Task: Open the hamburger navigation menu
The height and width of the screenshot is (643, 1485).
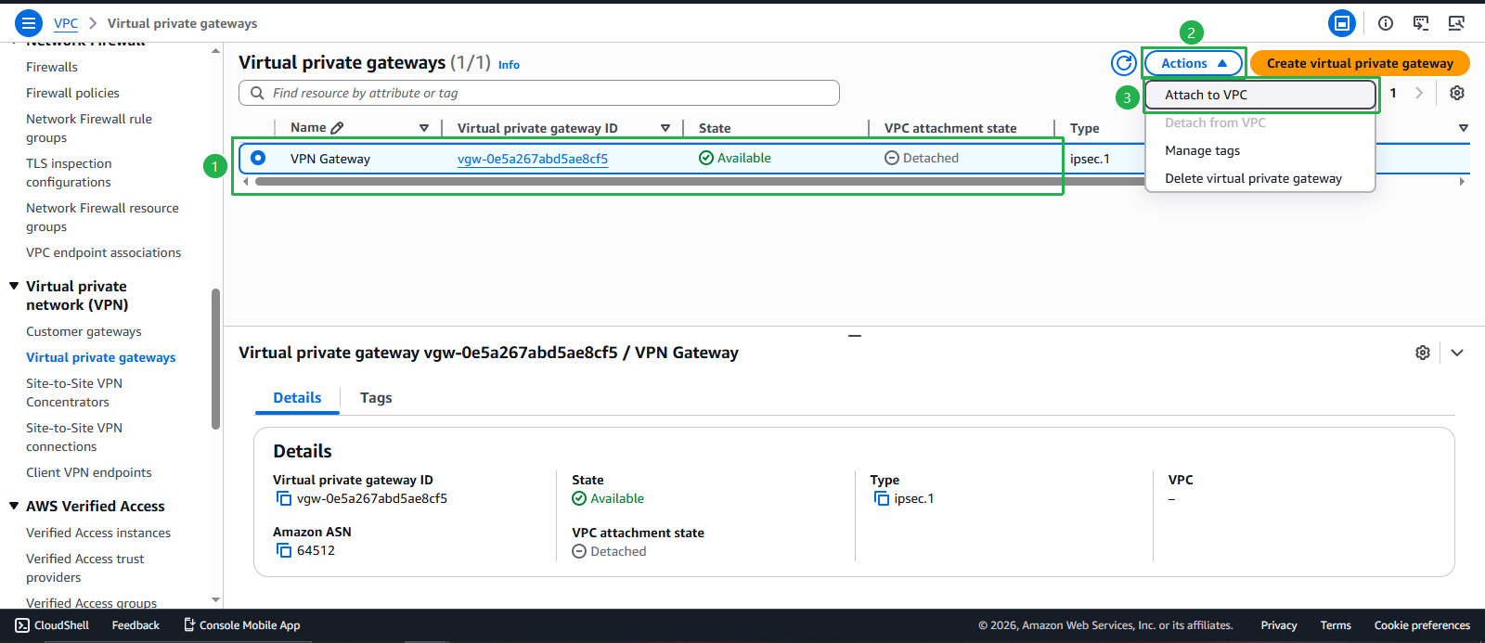Action: click(x=29, y=23)
